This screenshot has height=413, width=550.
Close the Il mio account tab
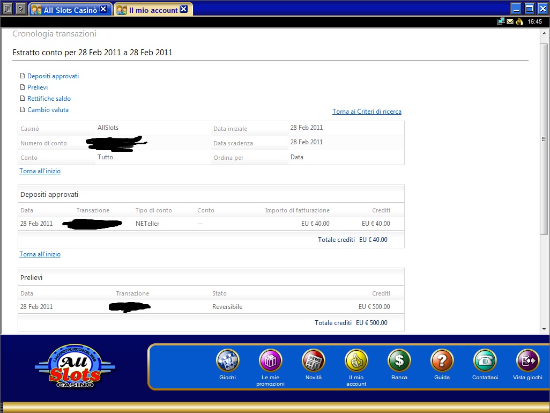[x=184, y=9]
